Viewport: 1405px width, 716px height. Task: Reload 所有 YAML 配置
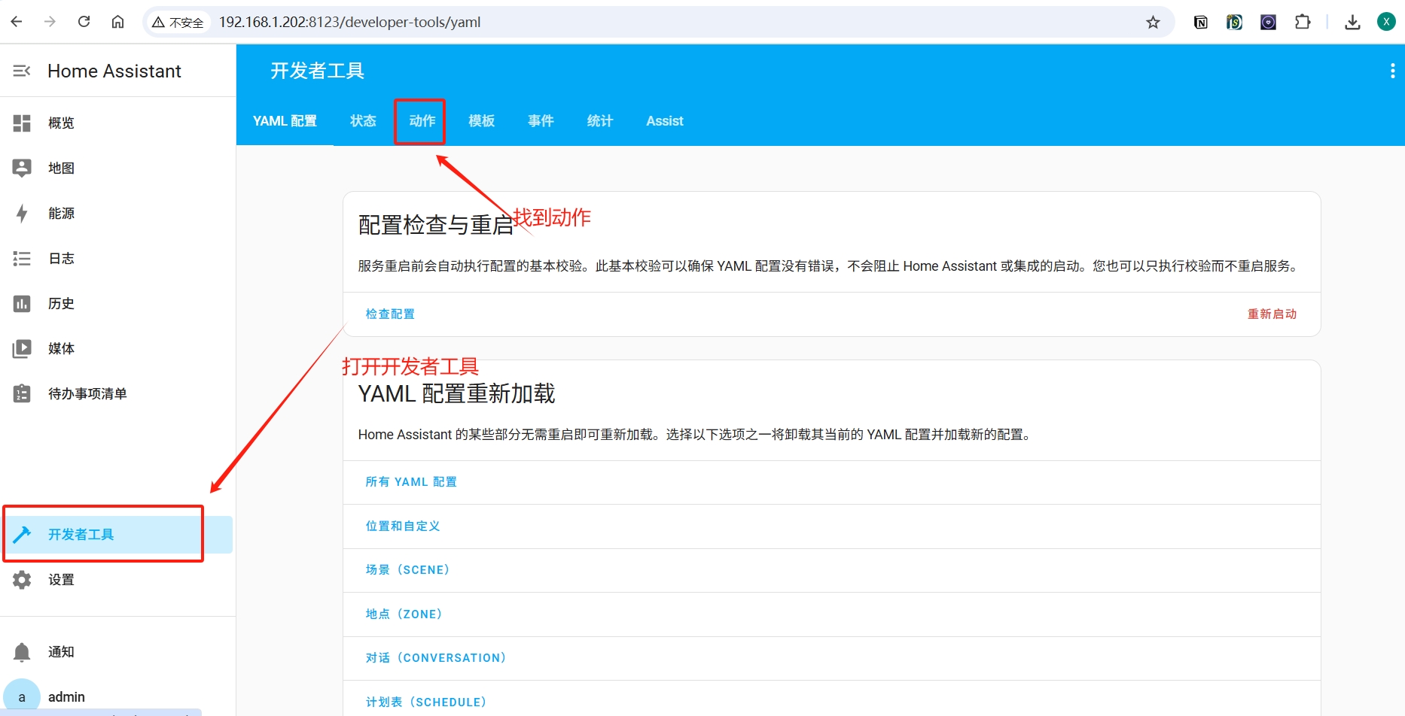pyautogui.click(x=411, y=482)
